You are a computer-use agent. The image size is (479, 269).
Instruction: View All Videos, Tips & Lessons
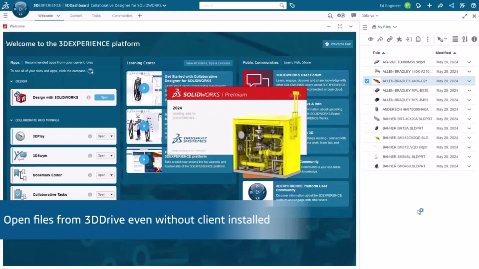pyautogui.click(x=208, y=63)
